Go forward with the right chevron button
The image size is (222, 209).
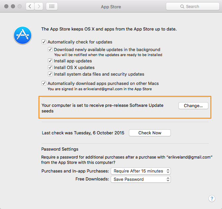(39, 6)
